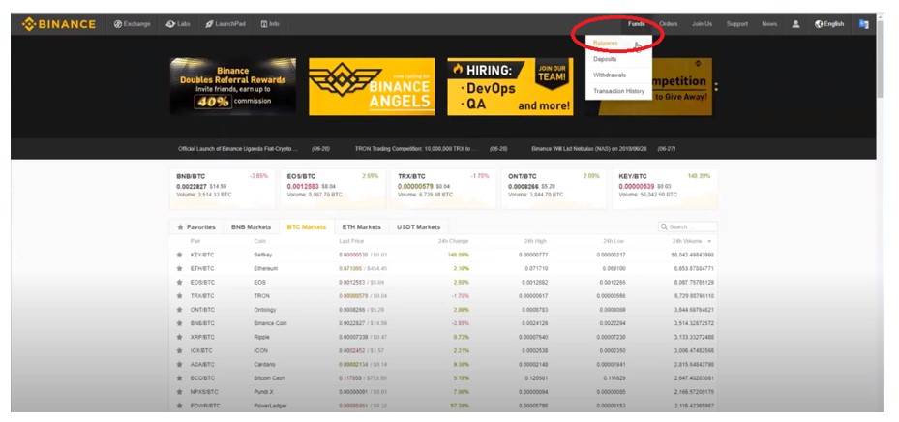Click the rocket icon next to LaunchPad
This screenshot has width=899, height=422.
(209, 23)
